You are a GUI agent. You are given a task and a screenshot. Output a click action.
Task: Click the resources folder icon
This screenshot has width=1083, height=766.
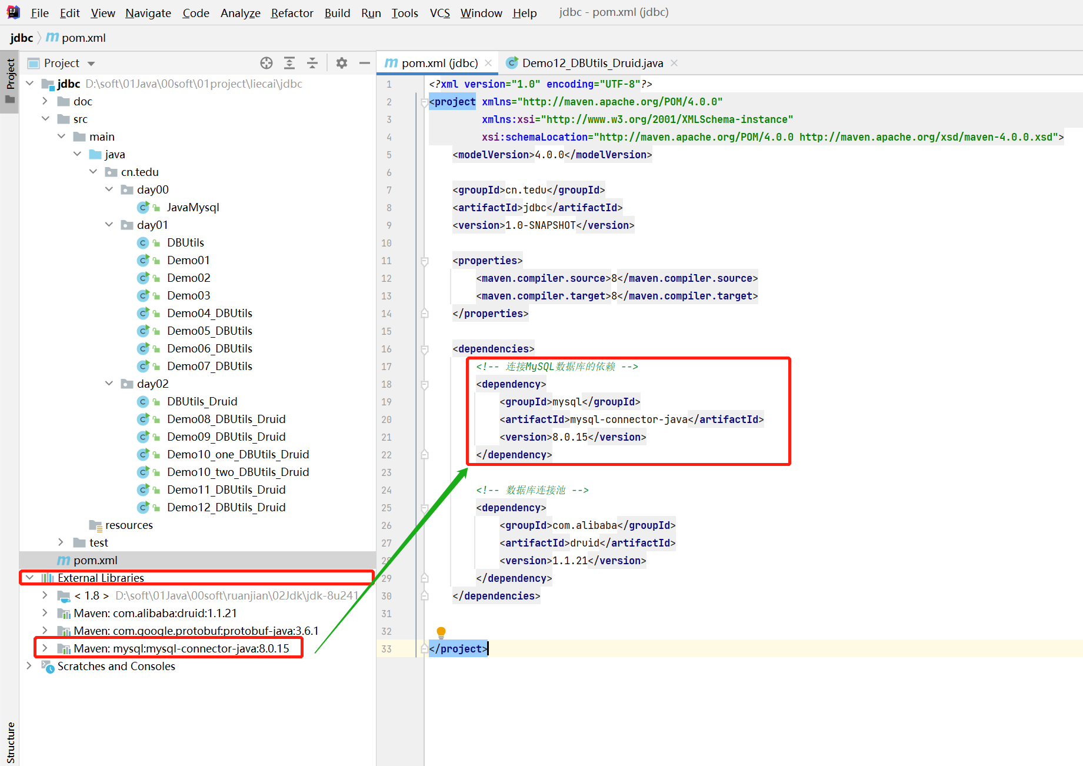coord(95,525)
